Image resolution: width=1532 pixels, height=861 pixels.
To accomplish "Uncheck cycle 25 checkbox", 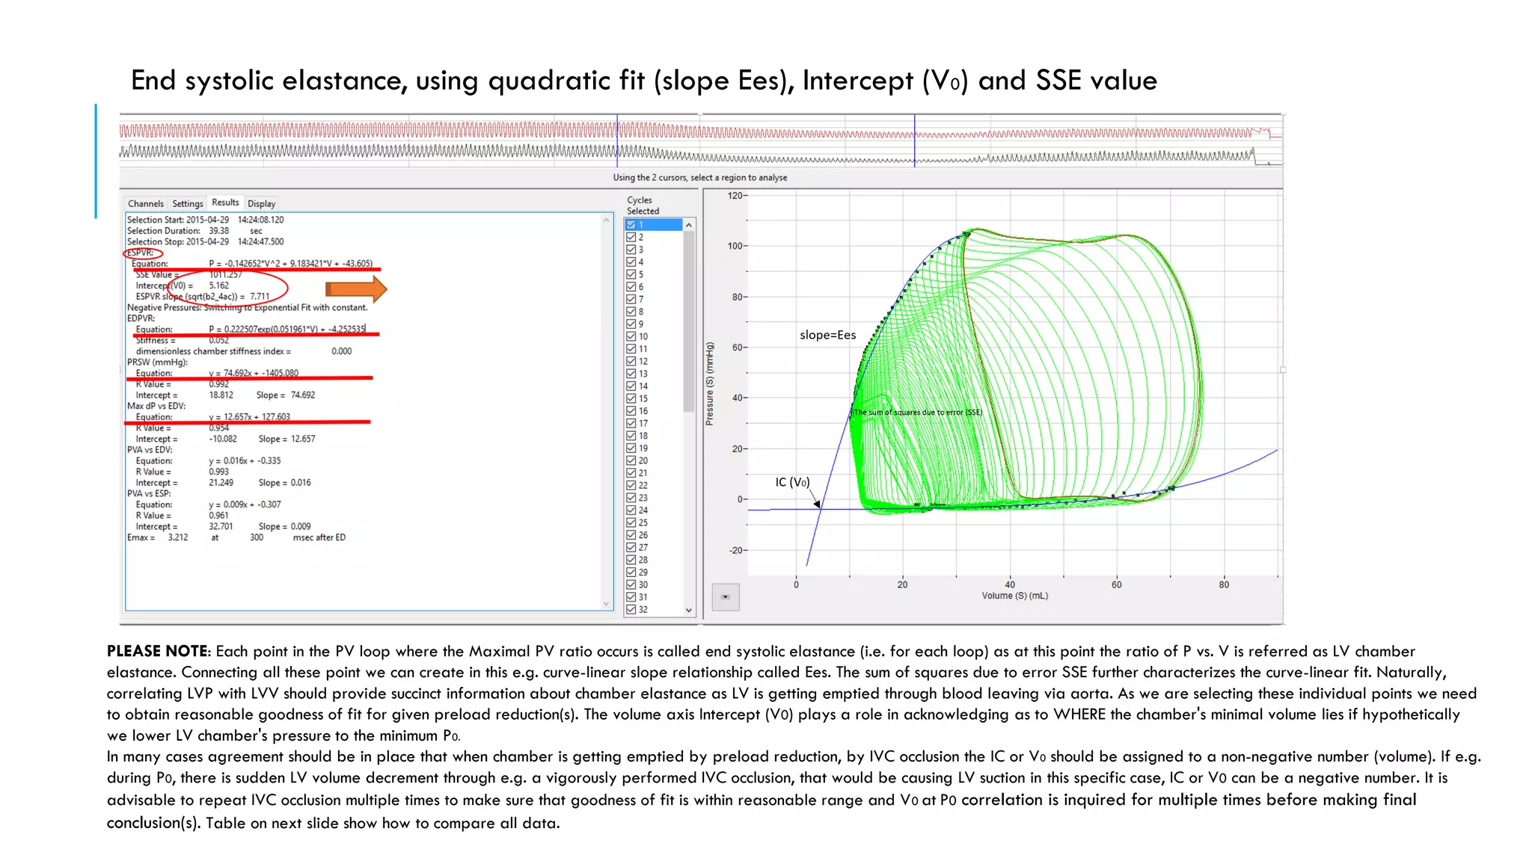I will point(631,522).
